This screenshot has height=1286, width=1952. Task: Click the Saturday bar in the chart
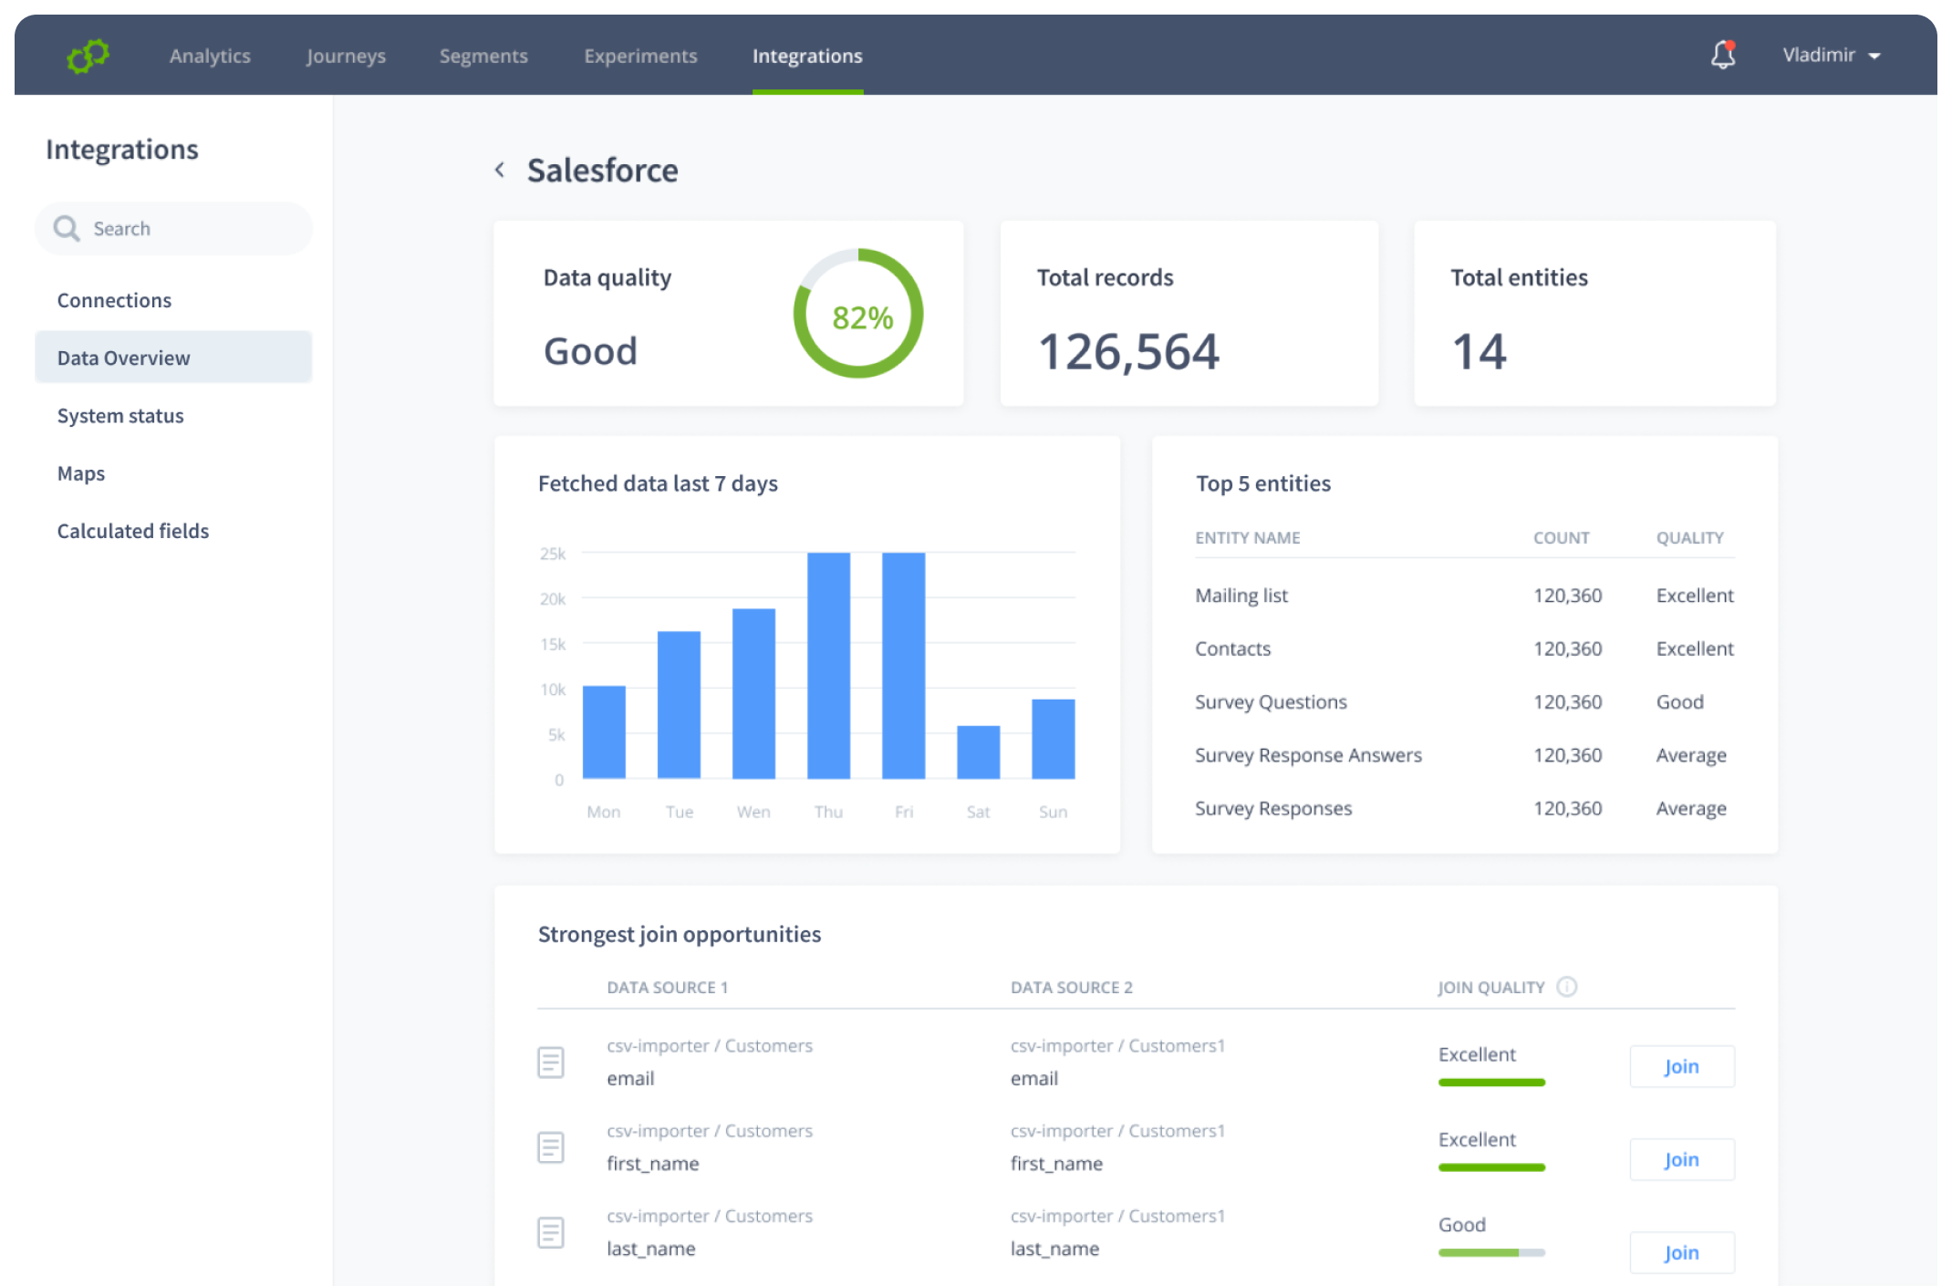coord(978,752)
